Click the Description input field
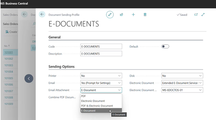 click(x=101, y=54)
